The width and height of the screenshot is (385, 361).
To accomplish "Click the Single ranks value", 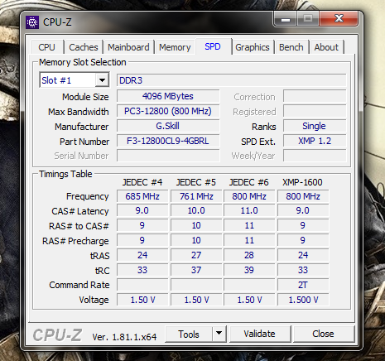I will tap(315, 126).
